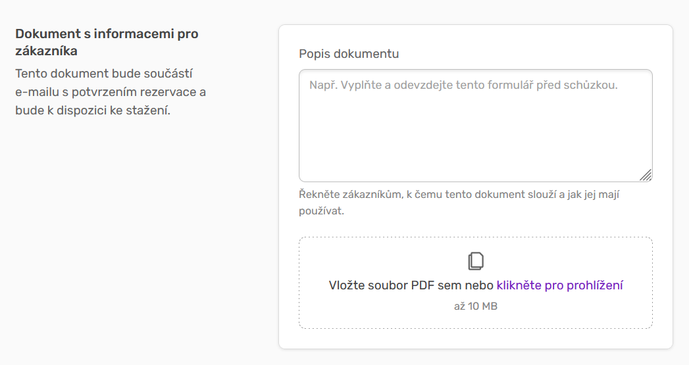Click the word 'prohlížení' in purple link
689x365 pixels.
click(594, 285)
